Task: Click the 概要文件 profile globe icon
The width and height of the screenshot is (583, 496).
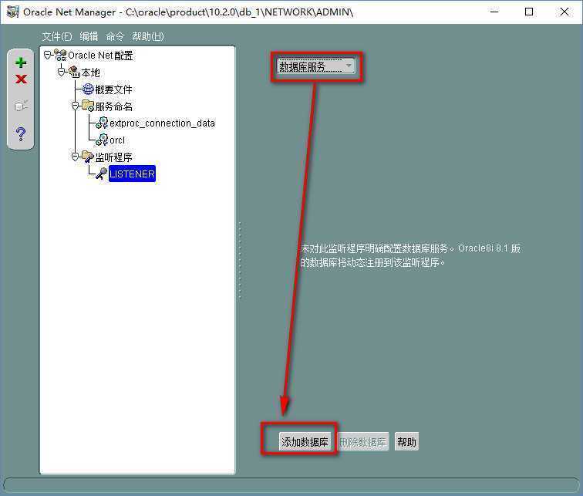Action: point(88,89)
